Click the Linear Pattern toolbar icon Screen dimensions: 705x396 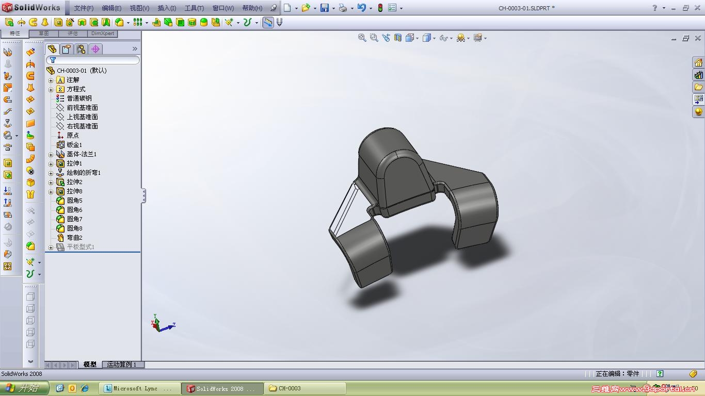138,22
